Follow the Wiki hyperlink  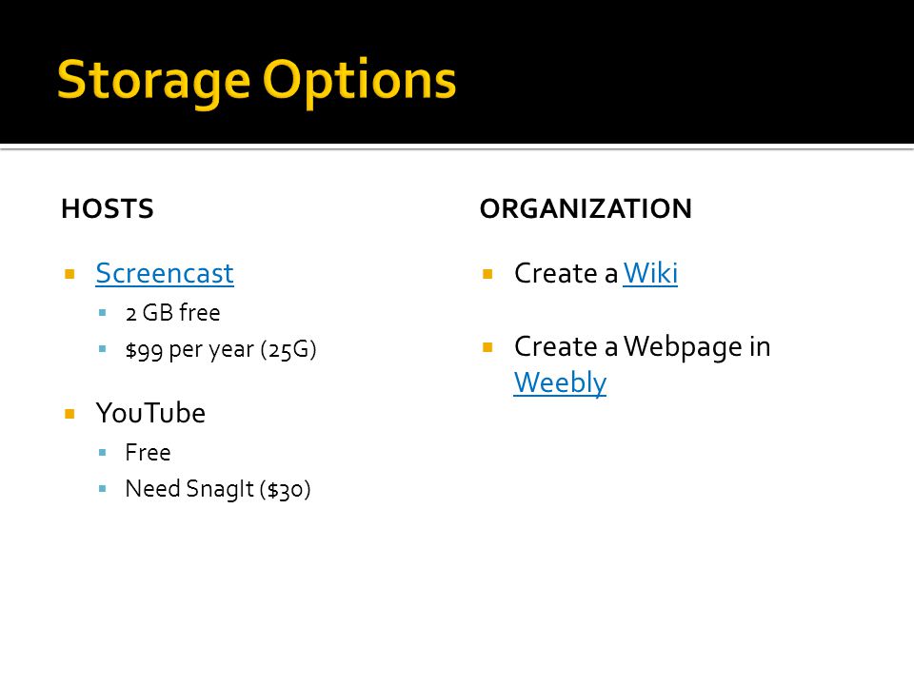tap(650, 273)
